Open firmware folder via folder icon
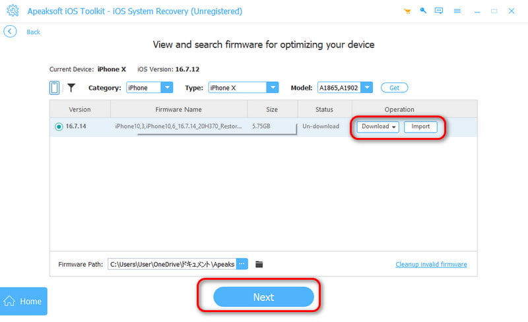This screenshot has height=322, width=528. pyautogui.click(x=259, y=264)
